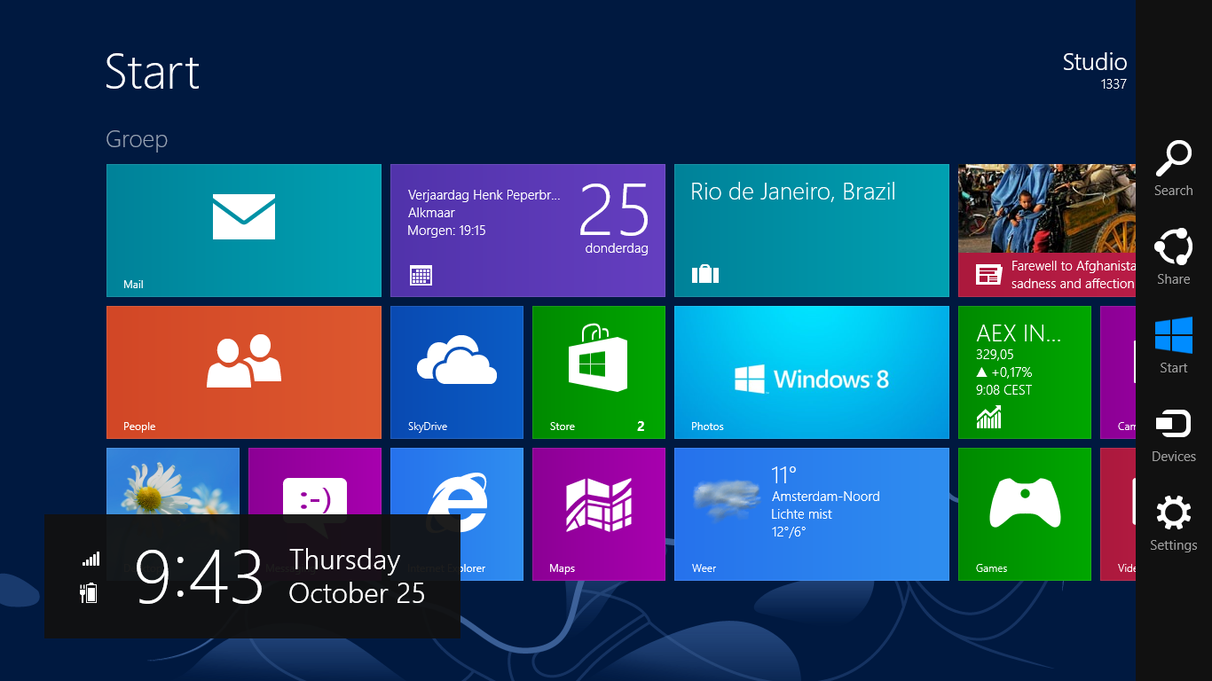Open the Mail tile envelope icon
The height and width of the screenshot is (681, 1212).
click(x=244, y=217)
